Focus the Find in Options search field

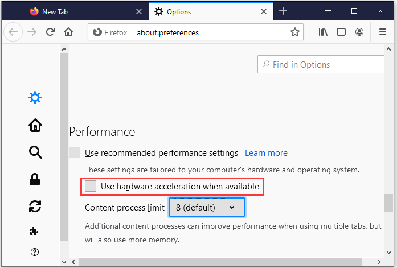[321, 65]
